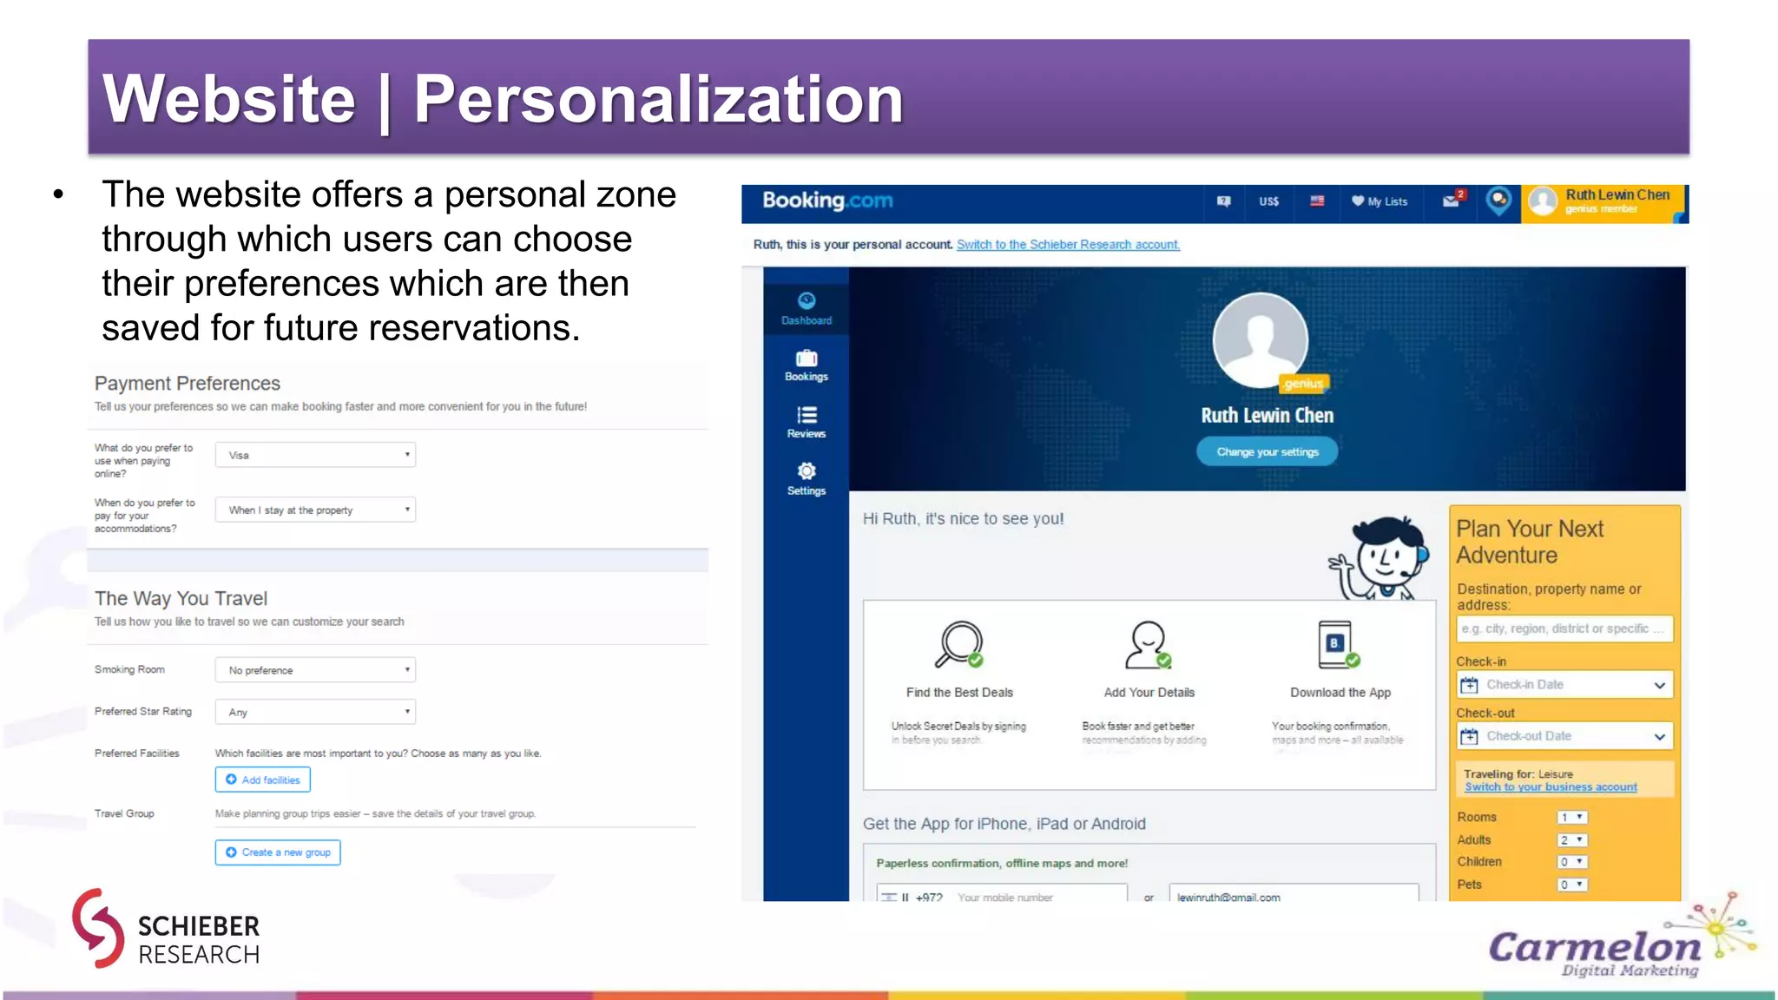This screenshot has width=1778, height=1000.
Task: Click the destination search input field
Action: pos(1564,628)
